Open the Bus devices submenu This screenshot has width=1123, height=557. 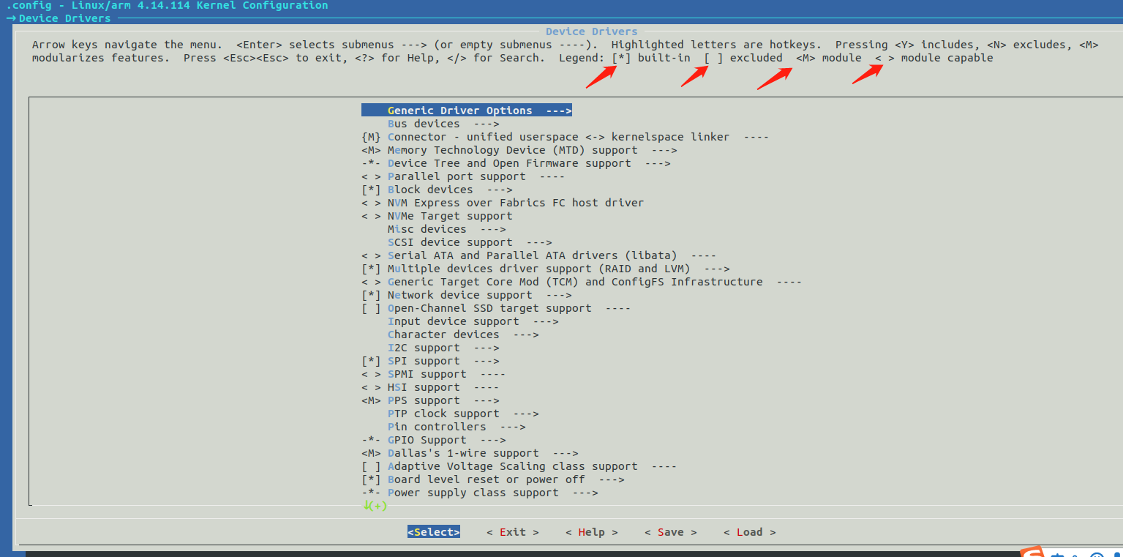click(x=443, y=124)
